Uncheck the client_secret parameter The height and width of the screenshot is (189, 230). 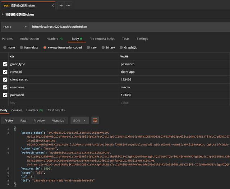tap(5, 79)
